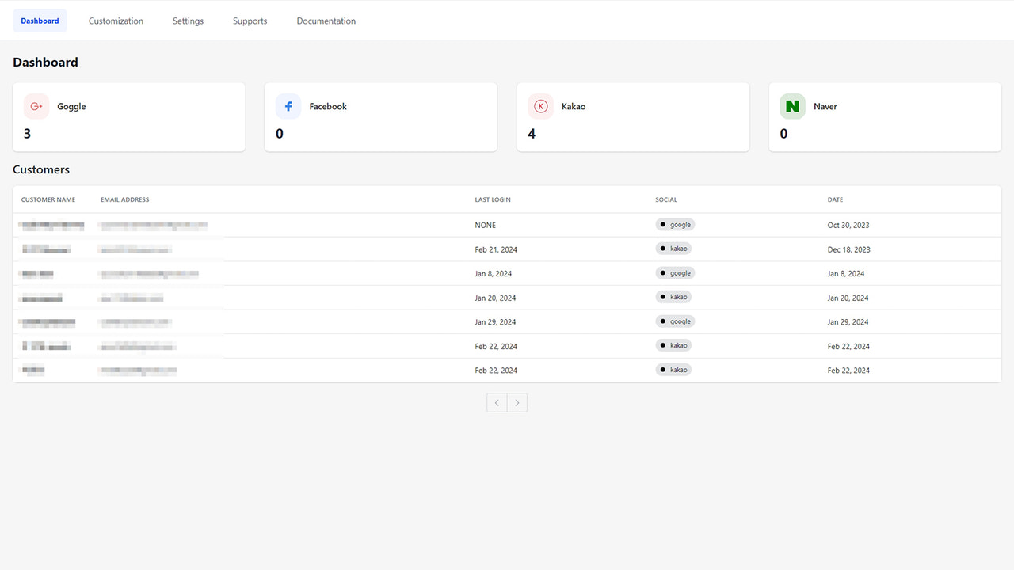Screen dimensions: 1014x570
Task: Toggle the kakao pill in the last customer row
Action: point(673,369)
